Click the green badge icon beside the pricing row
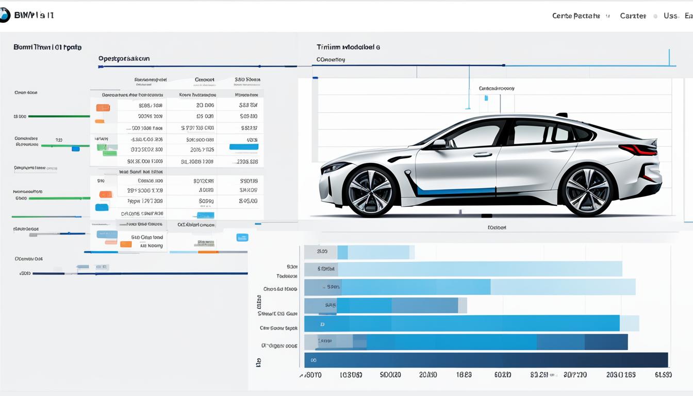The image size is (693, 396). click(101, 148)
